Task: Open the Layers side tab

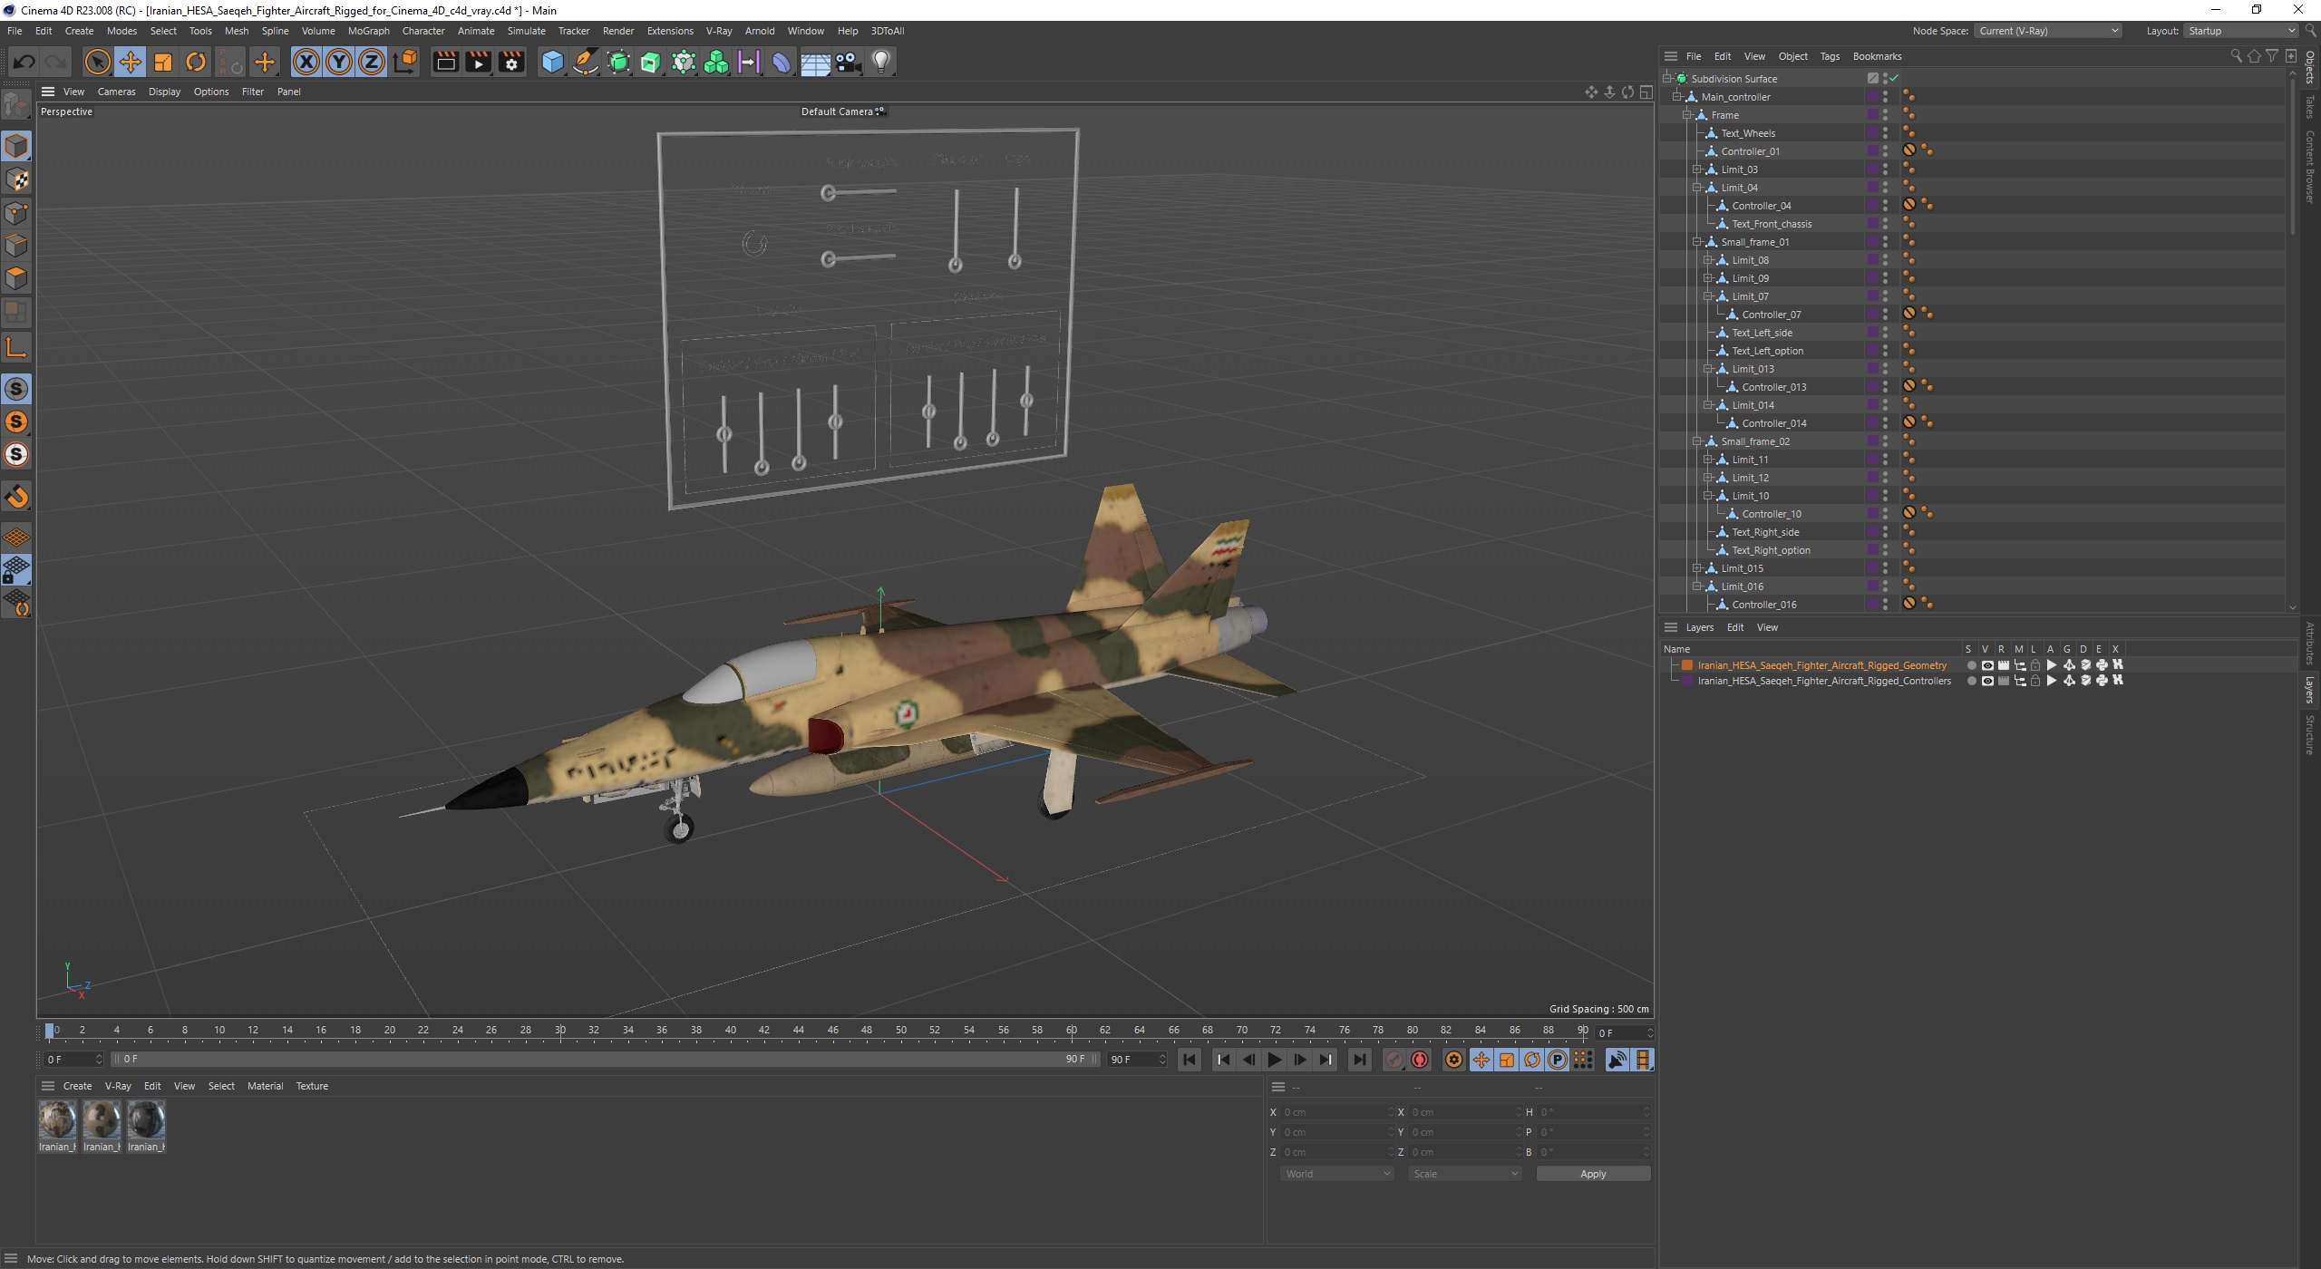Action: point(2310,690)
